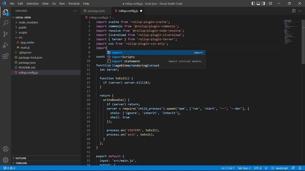Open the Extensions view icon

coord(5,56)
